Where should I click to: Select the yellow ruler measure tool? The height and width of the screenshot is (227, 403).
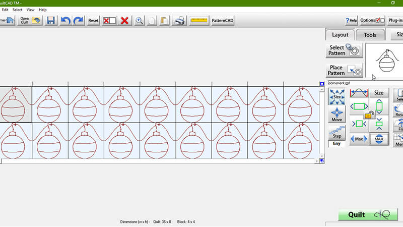[x=199, y=21]
